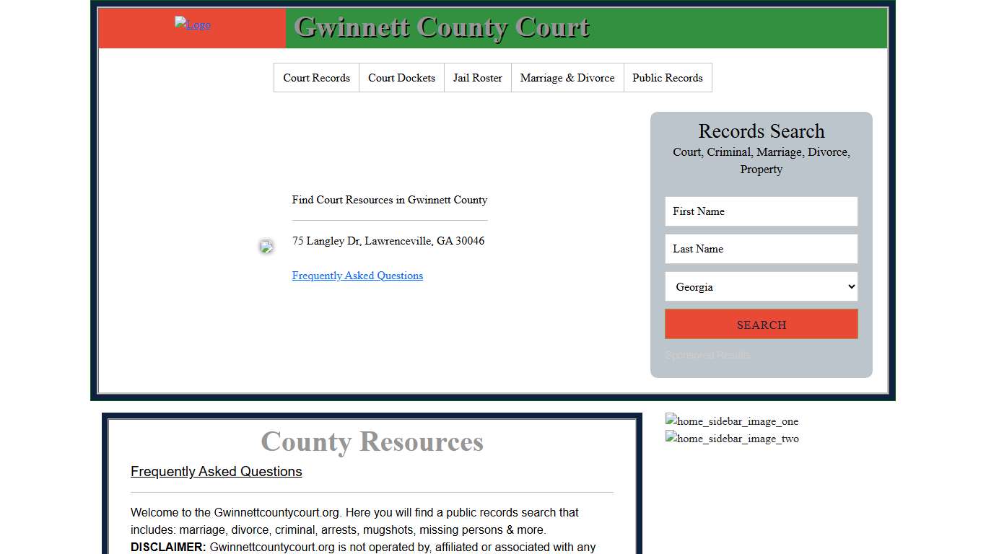Open the Court Dockets section

pyautogui.click(x=401, y=77)
